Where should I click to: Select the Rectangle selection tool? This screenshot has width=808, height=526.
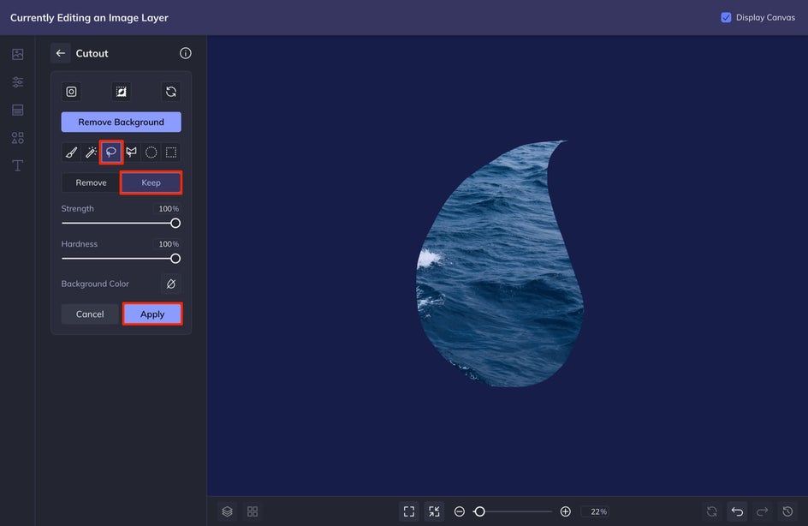coord(171,152)
